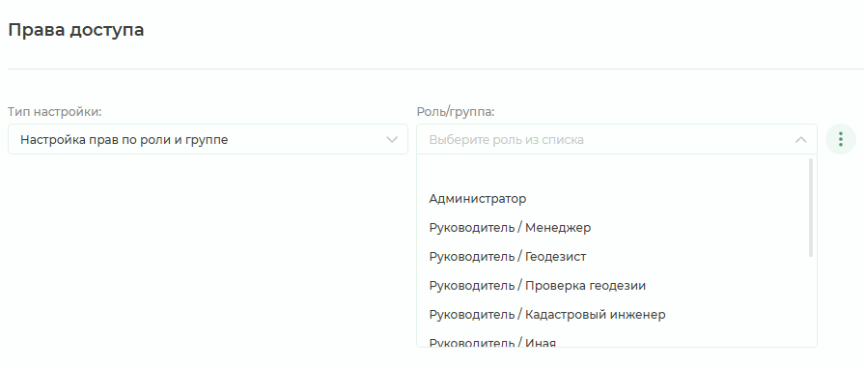Click the Роль/группа label
Screen dimensions: 864x367
[456, 112]
